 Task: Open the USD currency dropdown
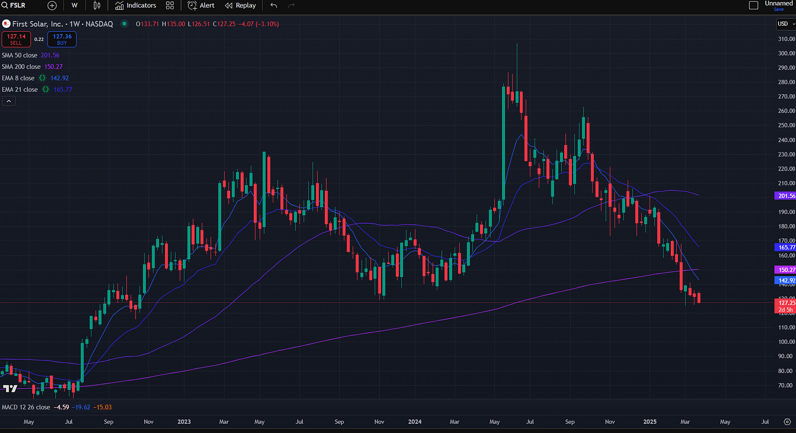tap(785, 24)
